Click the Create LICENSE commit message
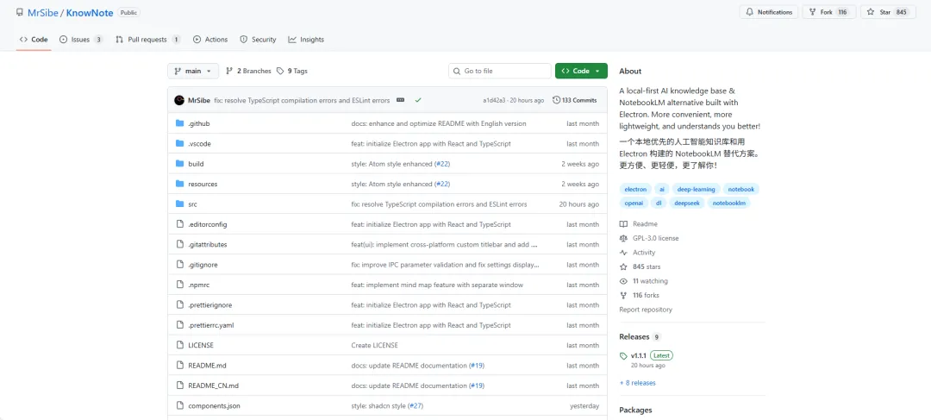Viewport: 931px width, 420px height. click(x=375, y=345)
